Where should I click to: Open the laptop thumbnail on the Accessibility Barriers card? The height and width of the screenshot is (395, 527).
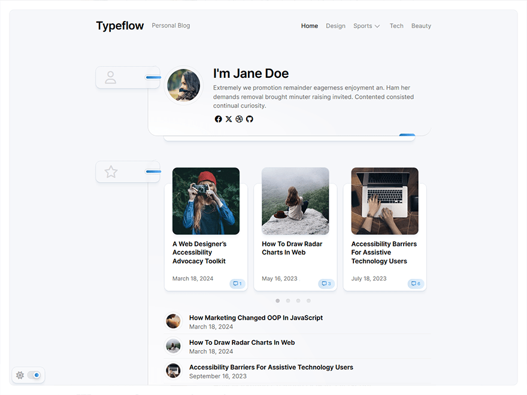[x=384, y=200]
